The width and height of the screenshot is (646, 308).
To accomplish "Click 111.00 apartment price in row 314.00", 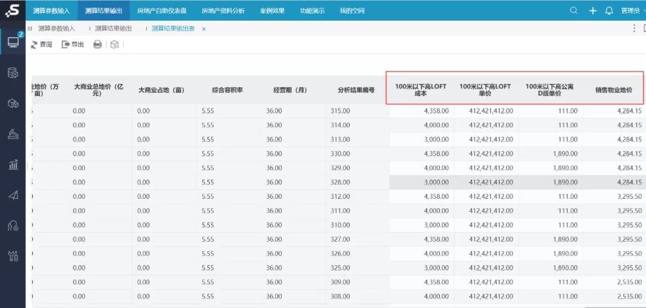I will click(x=550, y=125).
